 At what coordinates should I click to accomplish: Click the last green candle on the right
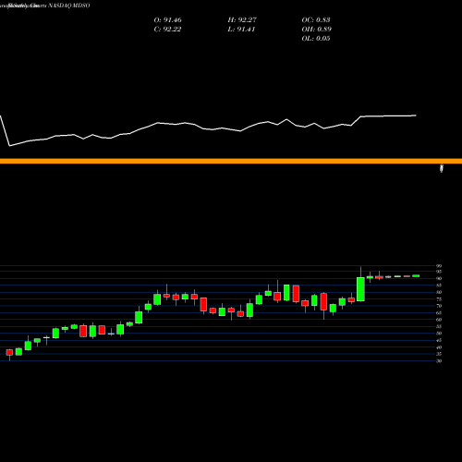coord(416,276)
